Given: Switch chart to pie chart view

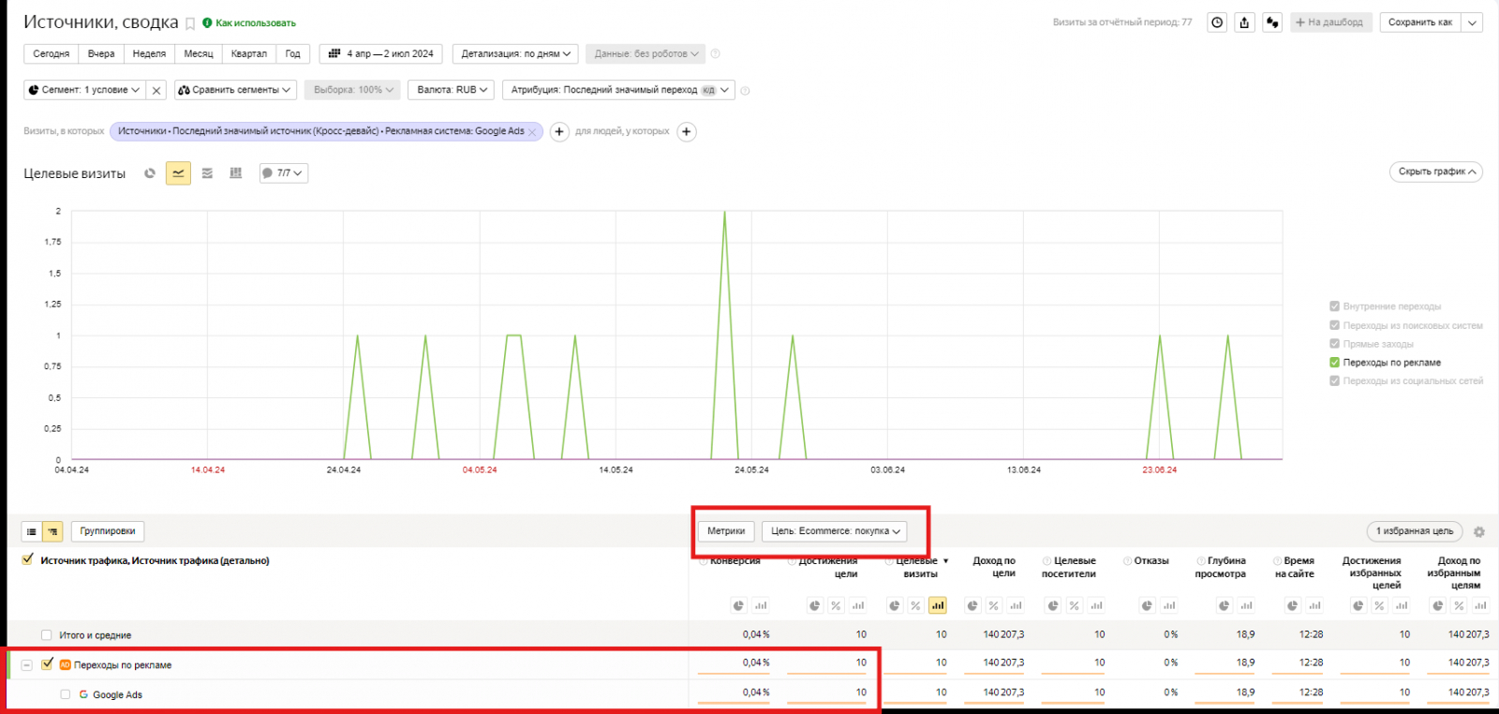Looking at the screenshot, I should point(150,173).
